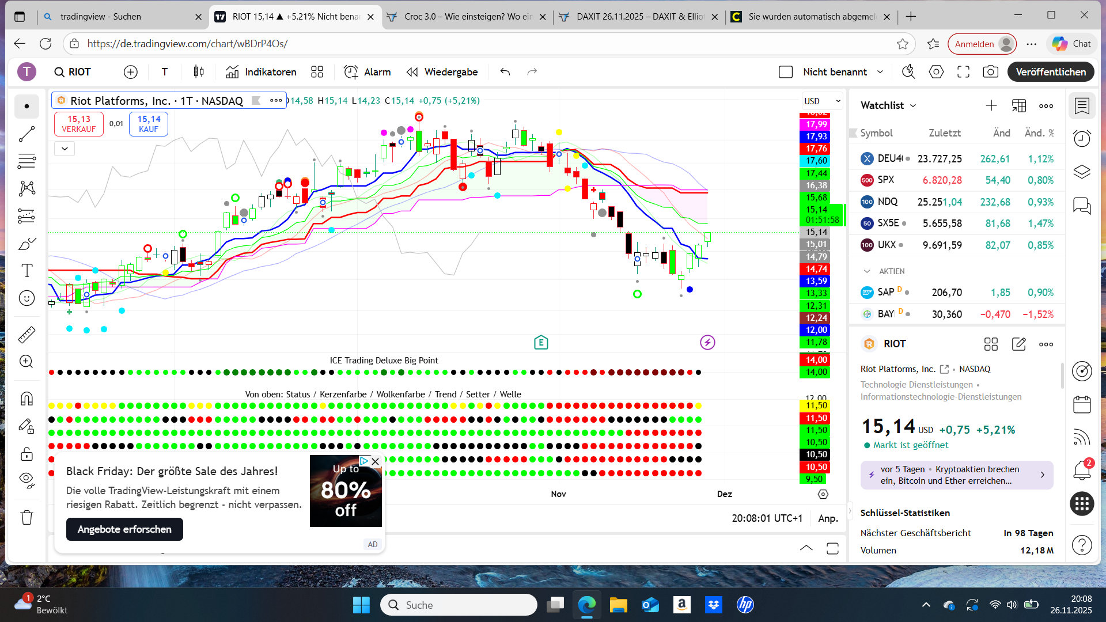Click the earnings E marker on chart
The image size is (1106, 622).
pyautogui.click(x=540, y=343)
